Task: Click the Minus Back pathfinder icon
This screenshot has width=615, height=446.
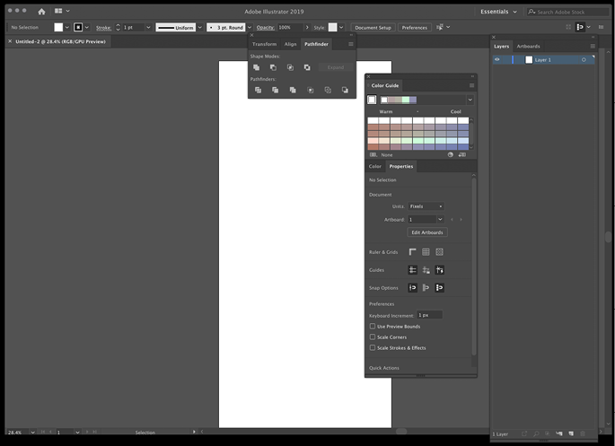Action: (x=345, y=90)
